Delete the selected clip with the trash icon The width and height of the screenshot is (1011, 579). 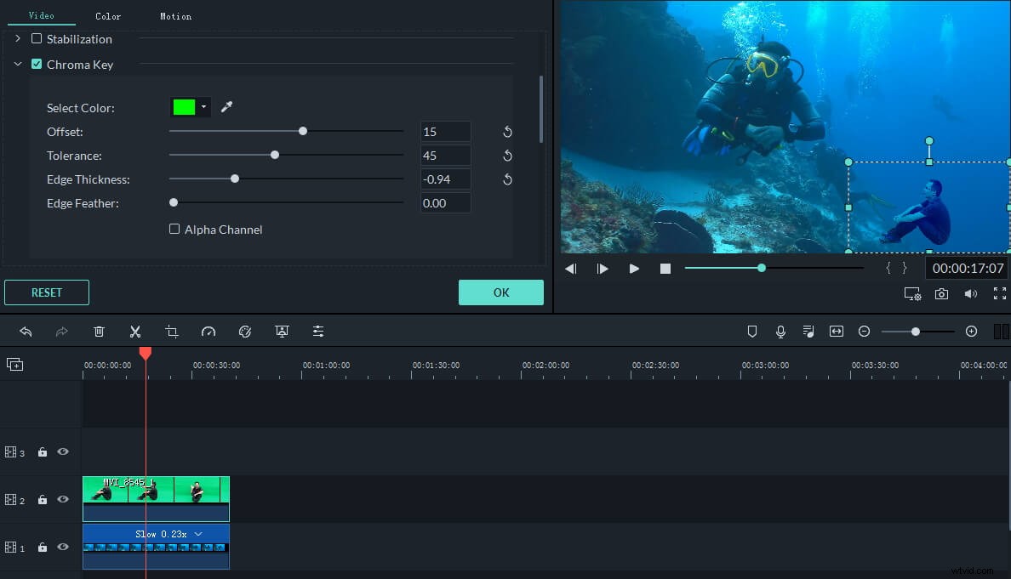point(99,331)
